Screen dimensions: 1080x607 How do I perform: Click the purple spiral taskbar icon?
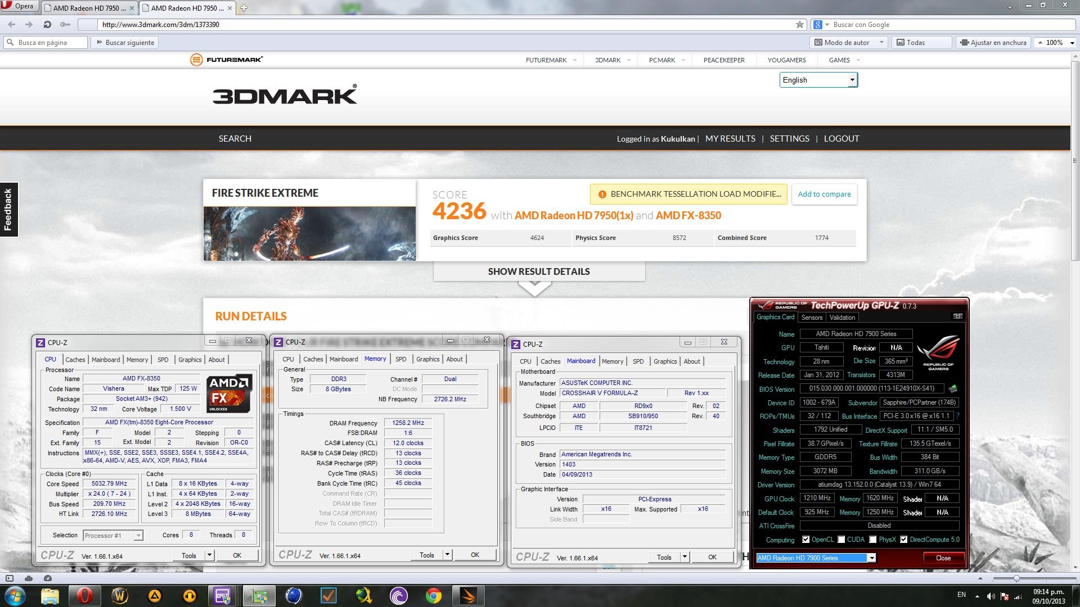[x=398, y=596]
